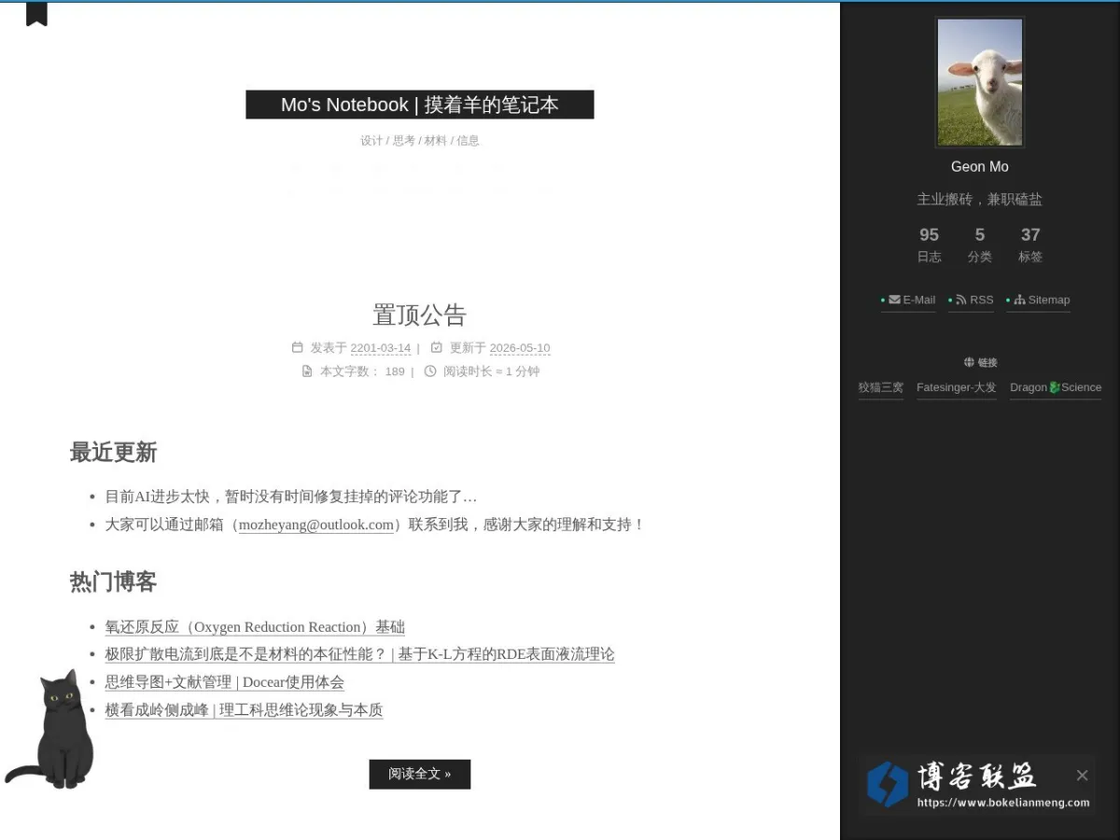Open the 极限扩散电流 K-L方程 post link
Viewport: 1120px width, 840px height.
tap(359, 654)
